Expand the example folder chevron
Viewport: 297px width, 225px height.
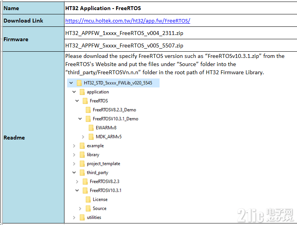click(74, 146)
